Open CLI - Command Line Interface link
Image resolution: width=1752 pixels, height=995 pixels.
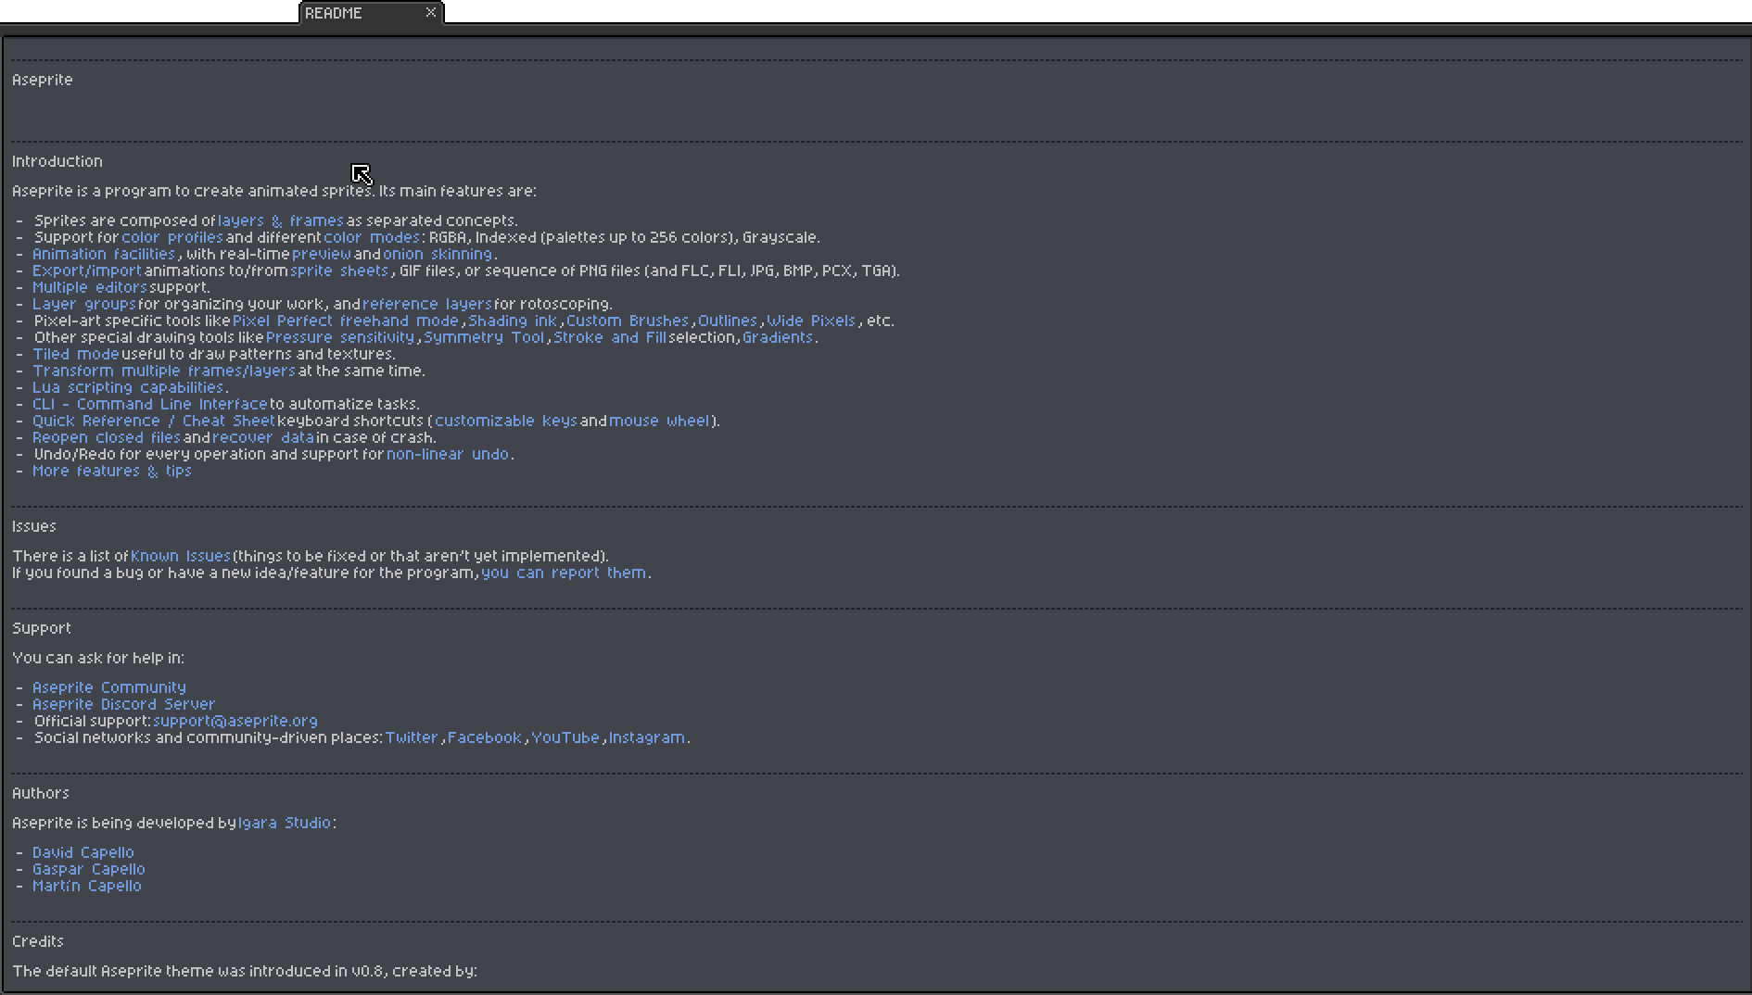(x=150, y=404)
